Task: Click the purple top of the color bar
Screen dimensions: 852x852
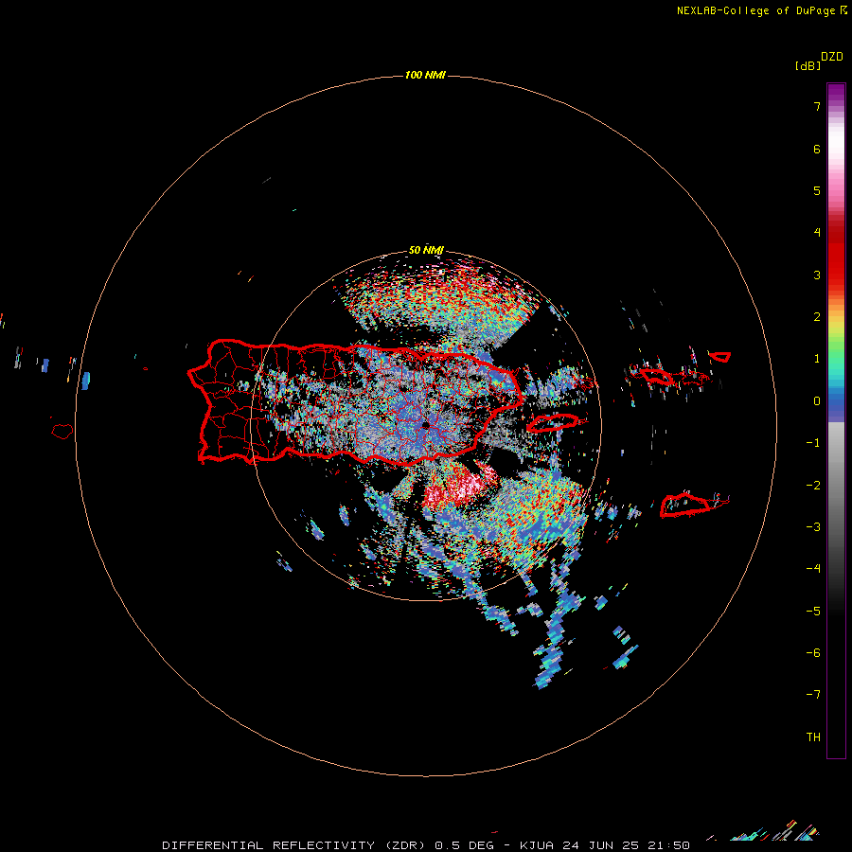Action: (836, 93)
